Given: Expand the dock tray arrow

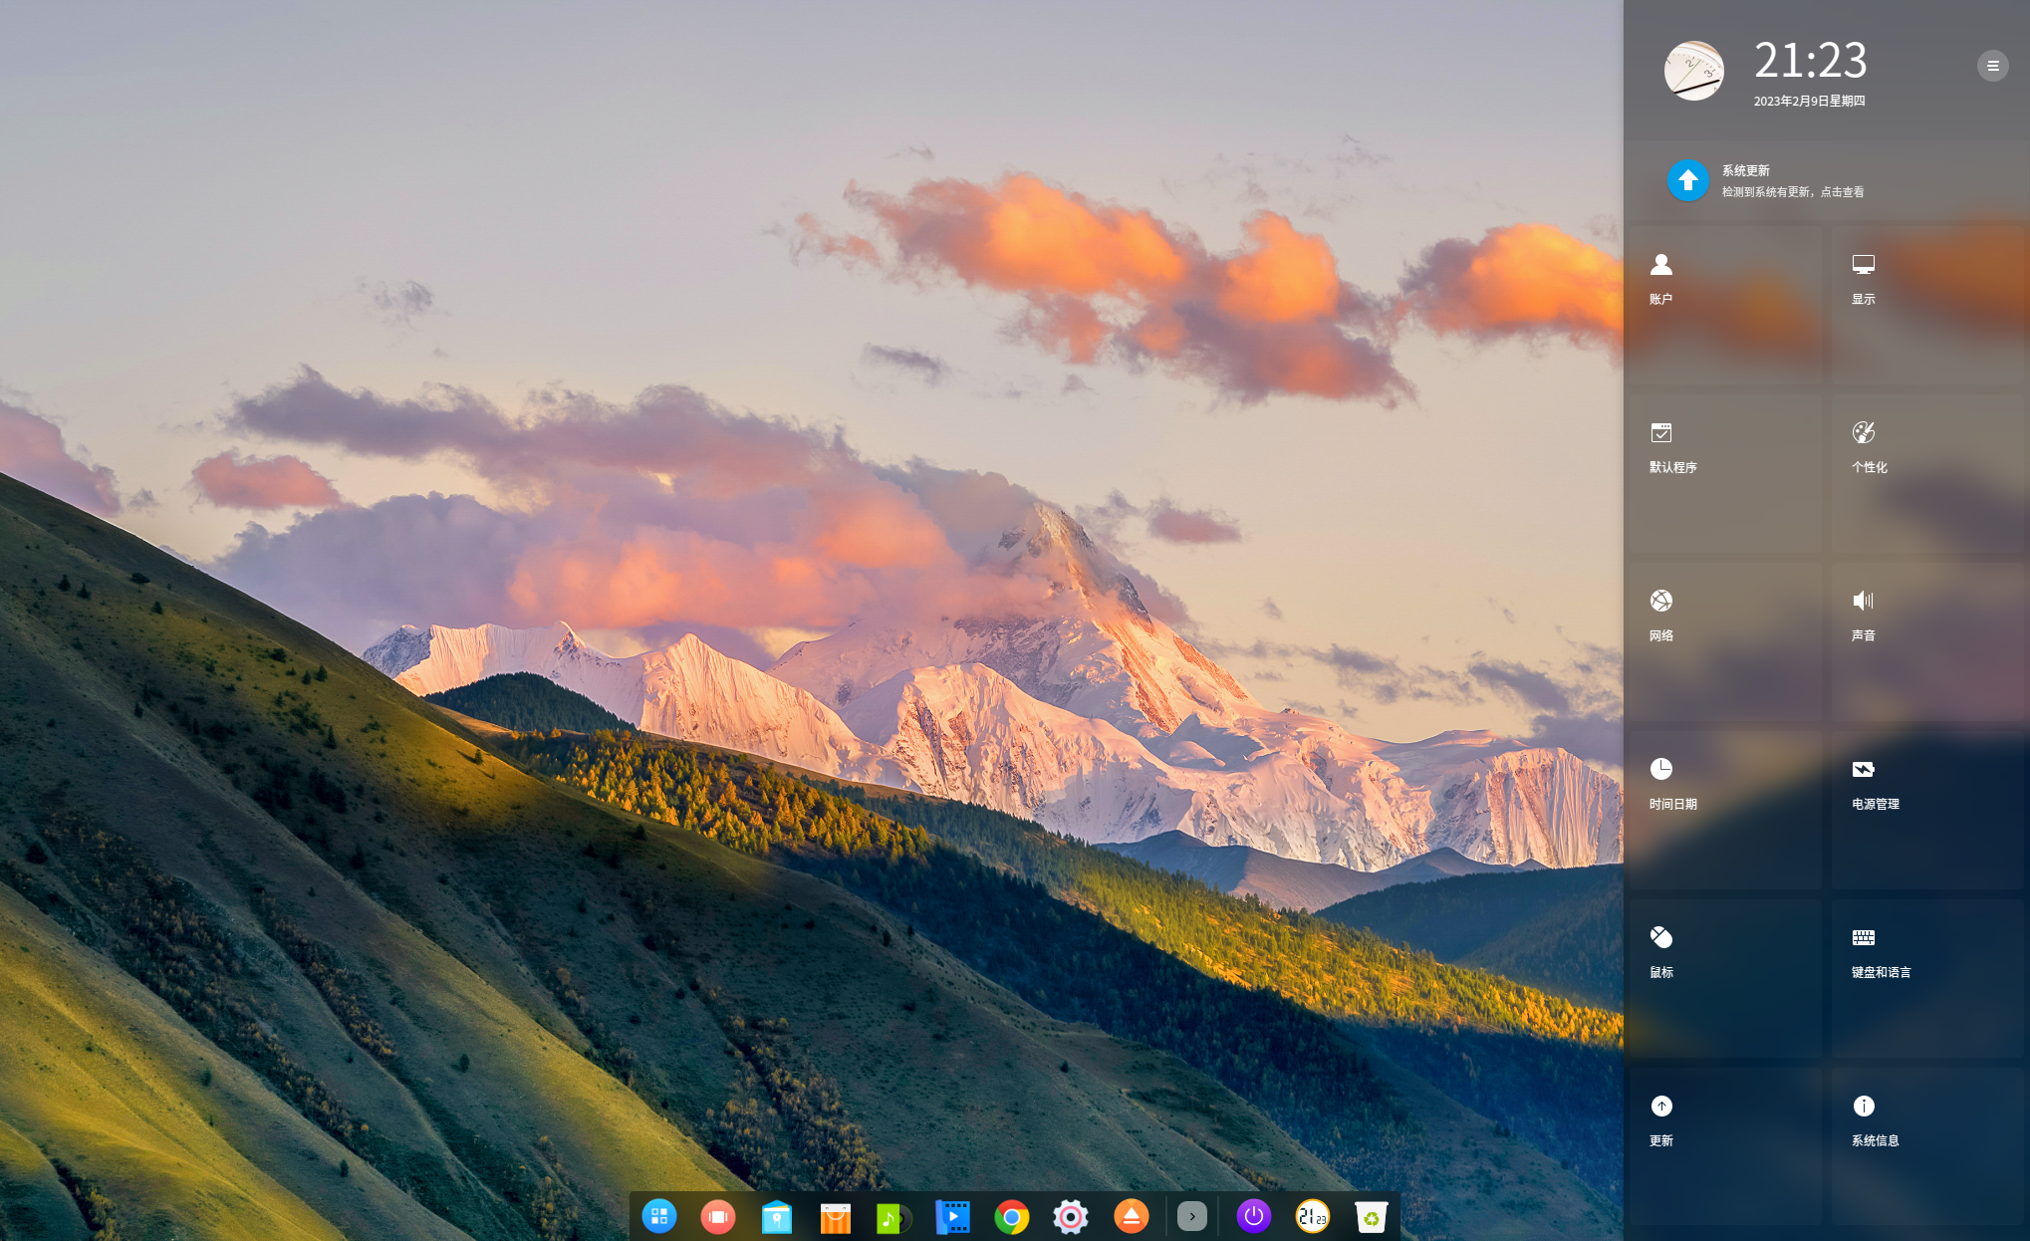Looking at the screenshot, I should pyautogui.click(x=1191, y=1216).
